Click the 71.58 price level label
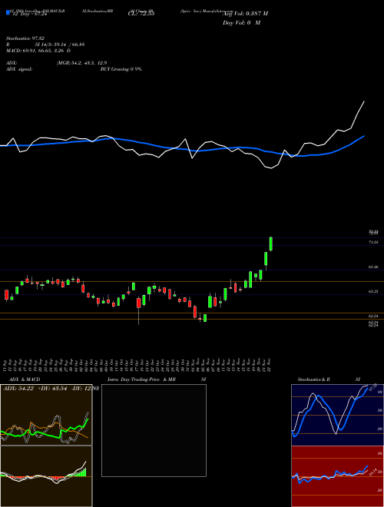Image resolution: width=384 pixels, height=507 pixels. 373,242
